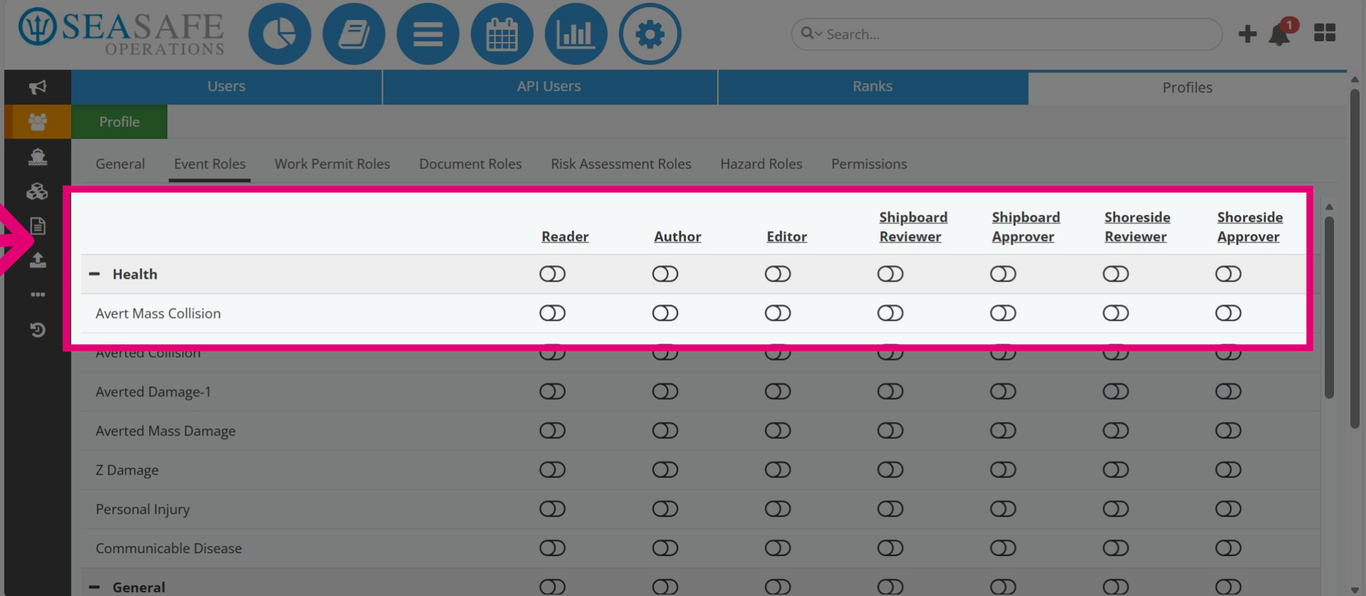Open the gear settings icon
1366x596 pixels.
click(650, 34)
